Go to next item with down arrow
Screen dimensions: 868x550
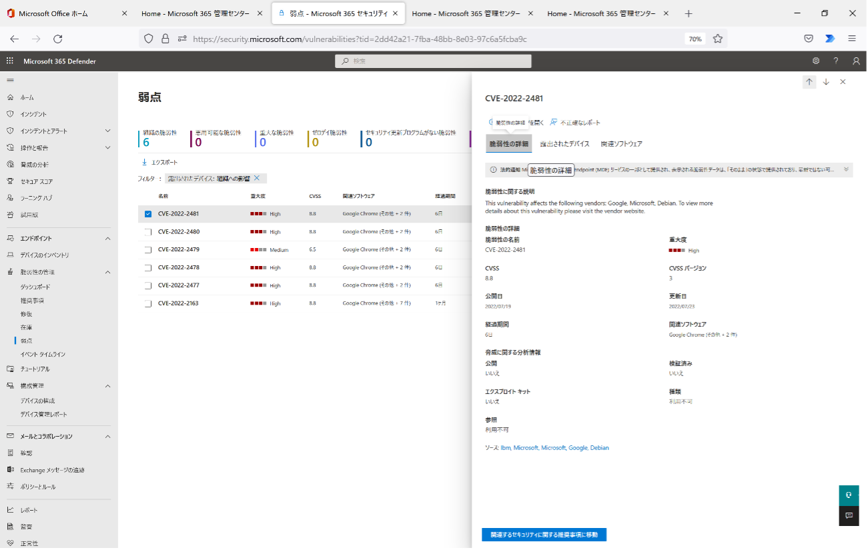click(826, 82)
